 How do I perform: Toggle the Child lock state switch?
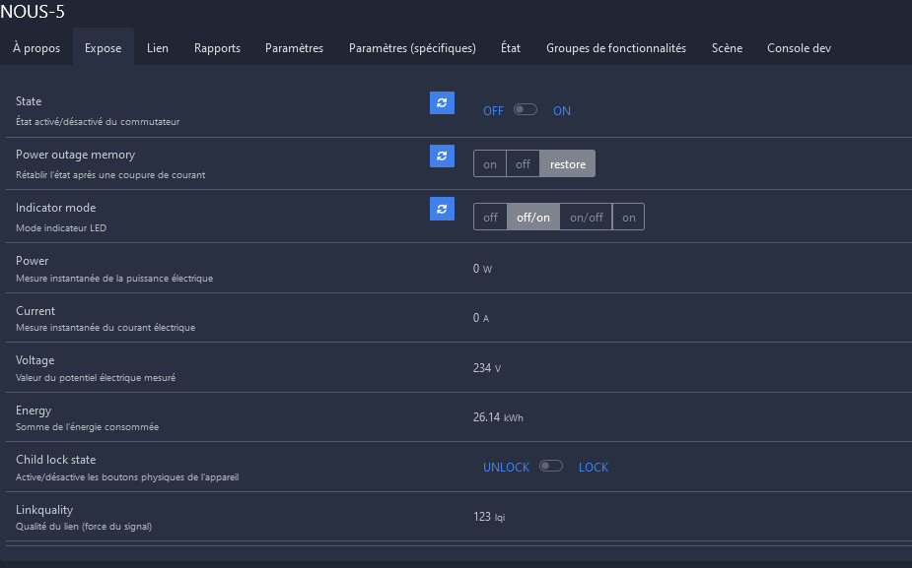pos(551,467)
